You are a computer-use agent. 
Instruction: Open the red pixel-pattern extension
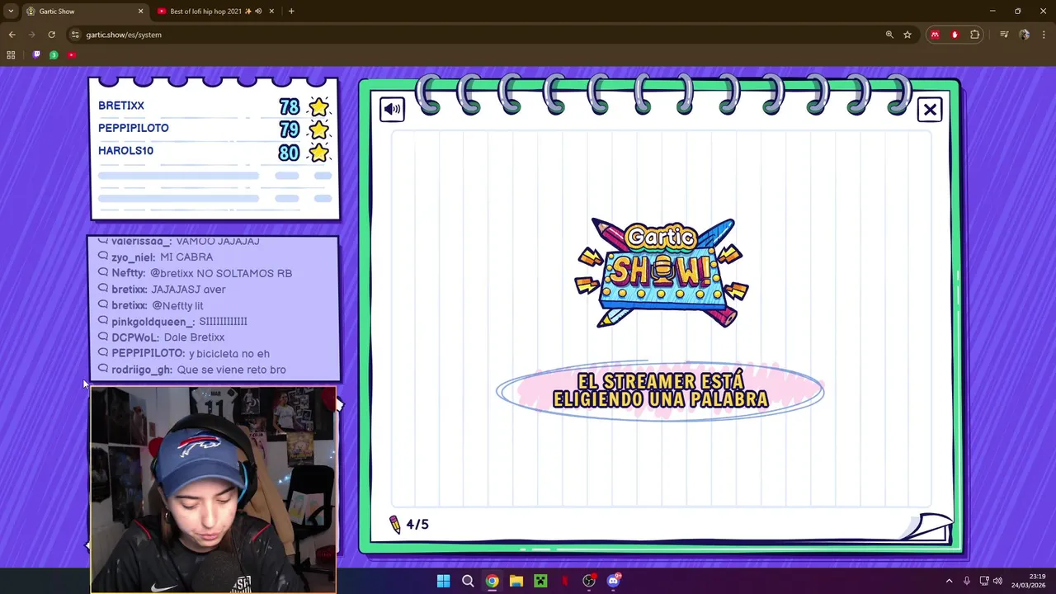[x=935, y=35]
